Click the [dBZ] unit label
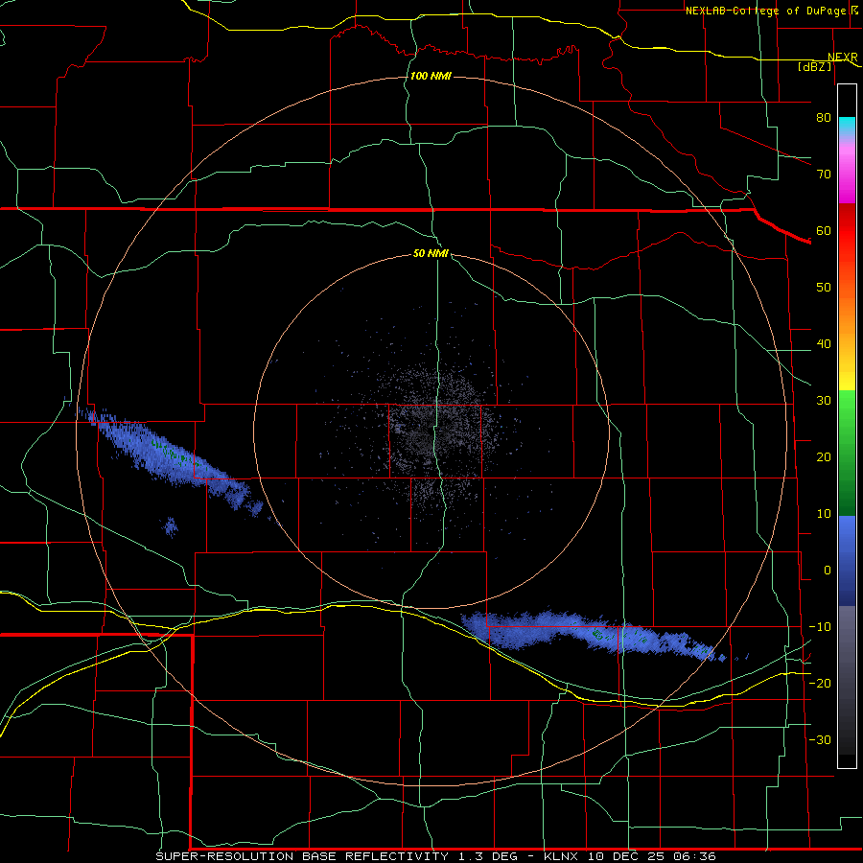 tap(814, 67)
